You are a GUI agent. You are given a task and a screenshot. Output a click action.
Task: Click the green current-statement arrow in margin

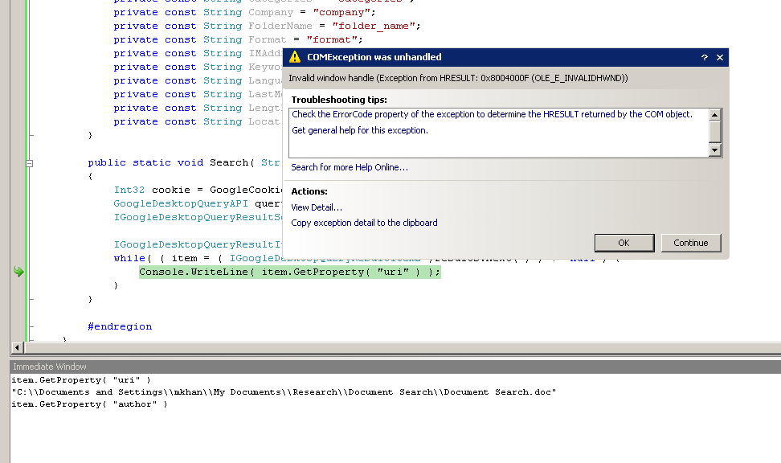point(18,272)
